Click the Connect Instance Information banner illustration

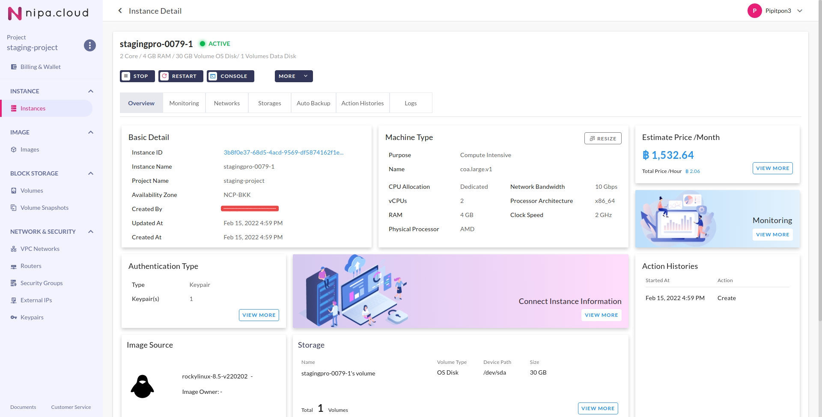pyautogui.click(x=355, y=291)
